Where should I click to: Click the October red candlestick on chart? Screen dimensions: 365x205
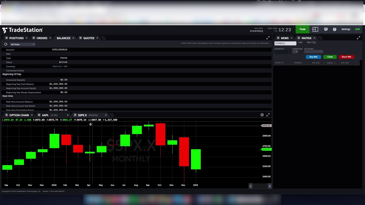pos(161,135)
